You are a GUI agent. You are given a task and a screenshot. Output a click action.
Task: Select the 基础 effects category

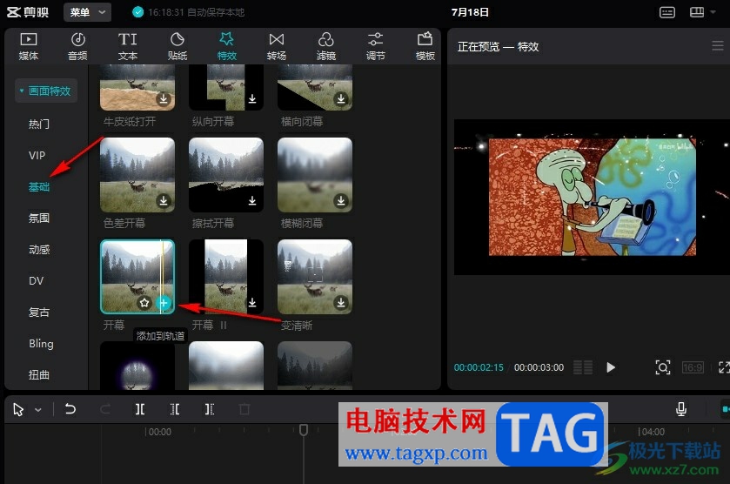(38, 187)
